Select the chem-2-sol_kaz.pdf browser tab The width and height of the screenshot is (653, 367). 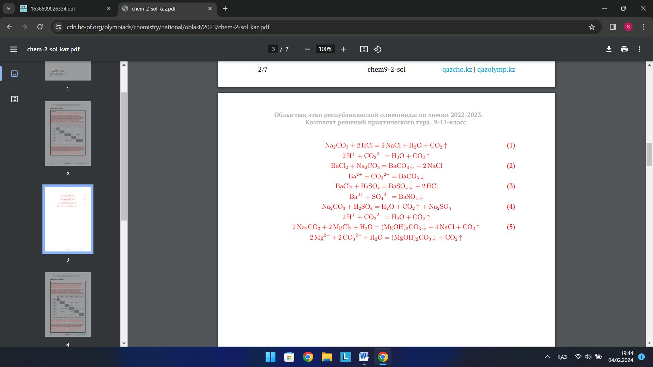coord(167,9)
